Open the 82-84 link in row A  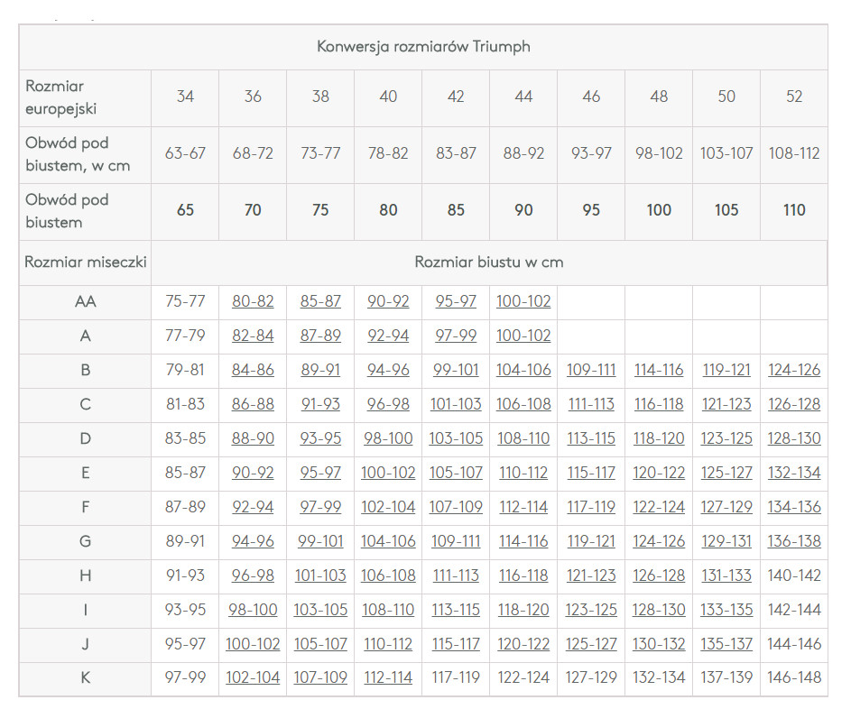coord(253,336)
